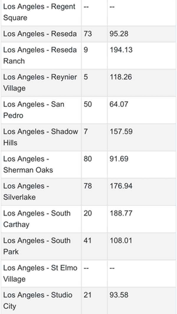Image resolution: width=177 pixels, height=314 pixels.
Task: Click the count 80 for Sherman Oaks
Action: pos(88,158)
